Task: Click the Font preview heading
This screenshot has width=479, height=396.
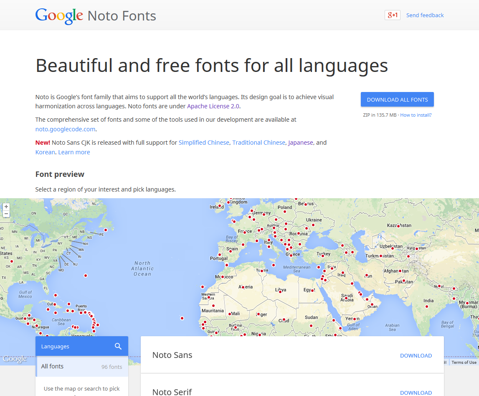Action: click(60, 174)
